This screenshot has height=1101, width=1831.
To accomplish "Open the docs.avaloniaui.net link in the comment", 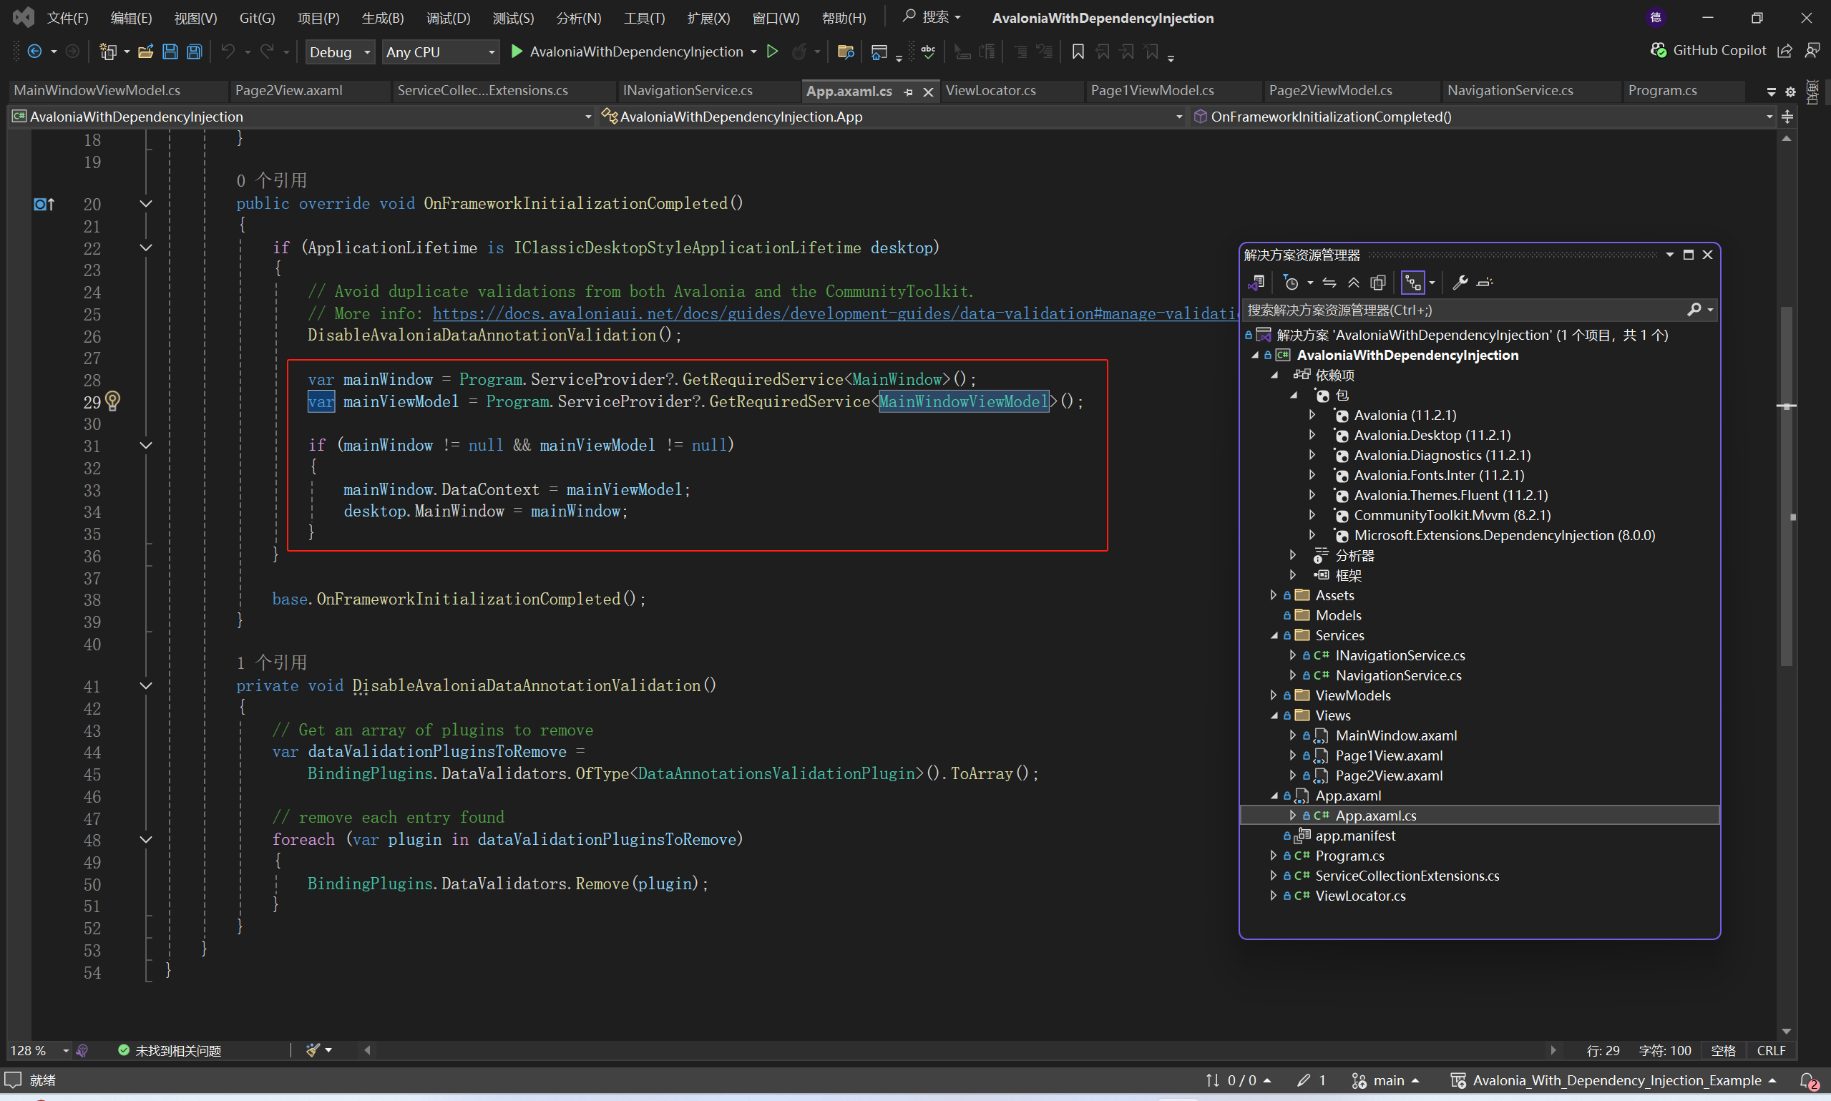I will [834, 314].
